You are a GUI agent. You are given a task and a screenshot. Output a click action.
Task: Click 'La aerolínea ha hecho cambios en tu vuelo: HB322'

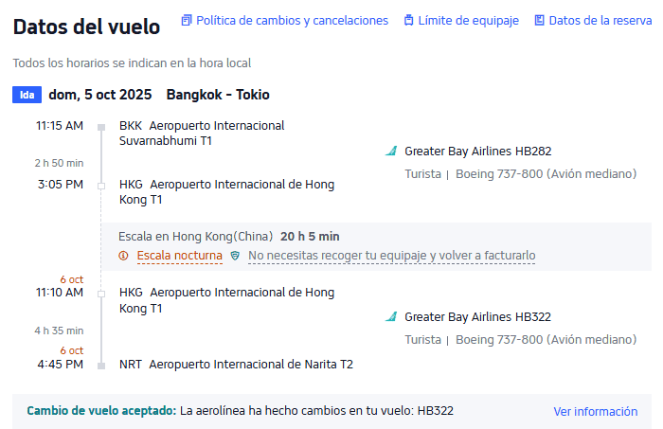(x=316, y=411)
